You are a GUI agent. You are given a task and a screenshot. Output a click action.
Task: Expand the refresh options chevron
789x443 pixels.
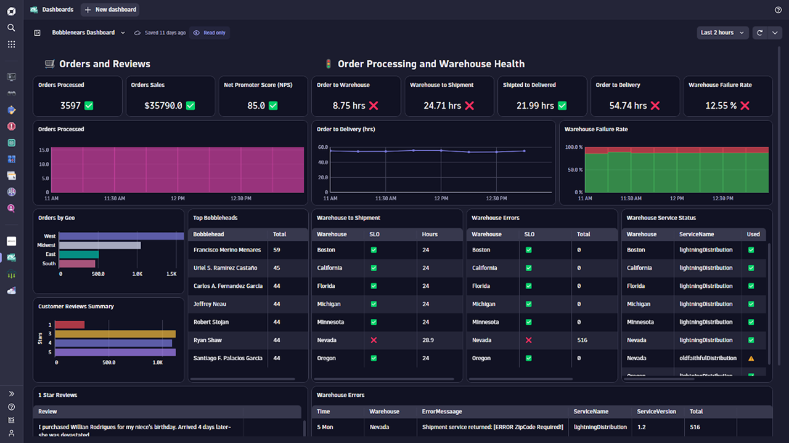coord(775,33)
